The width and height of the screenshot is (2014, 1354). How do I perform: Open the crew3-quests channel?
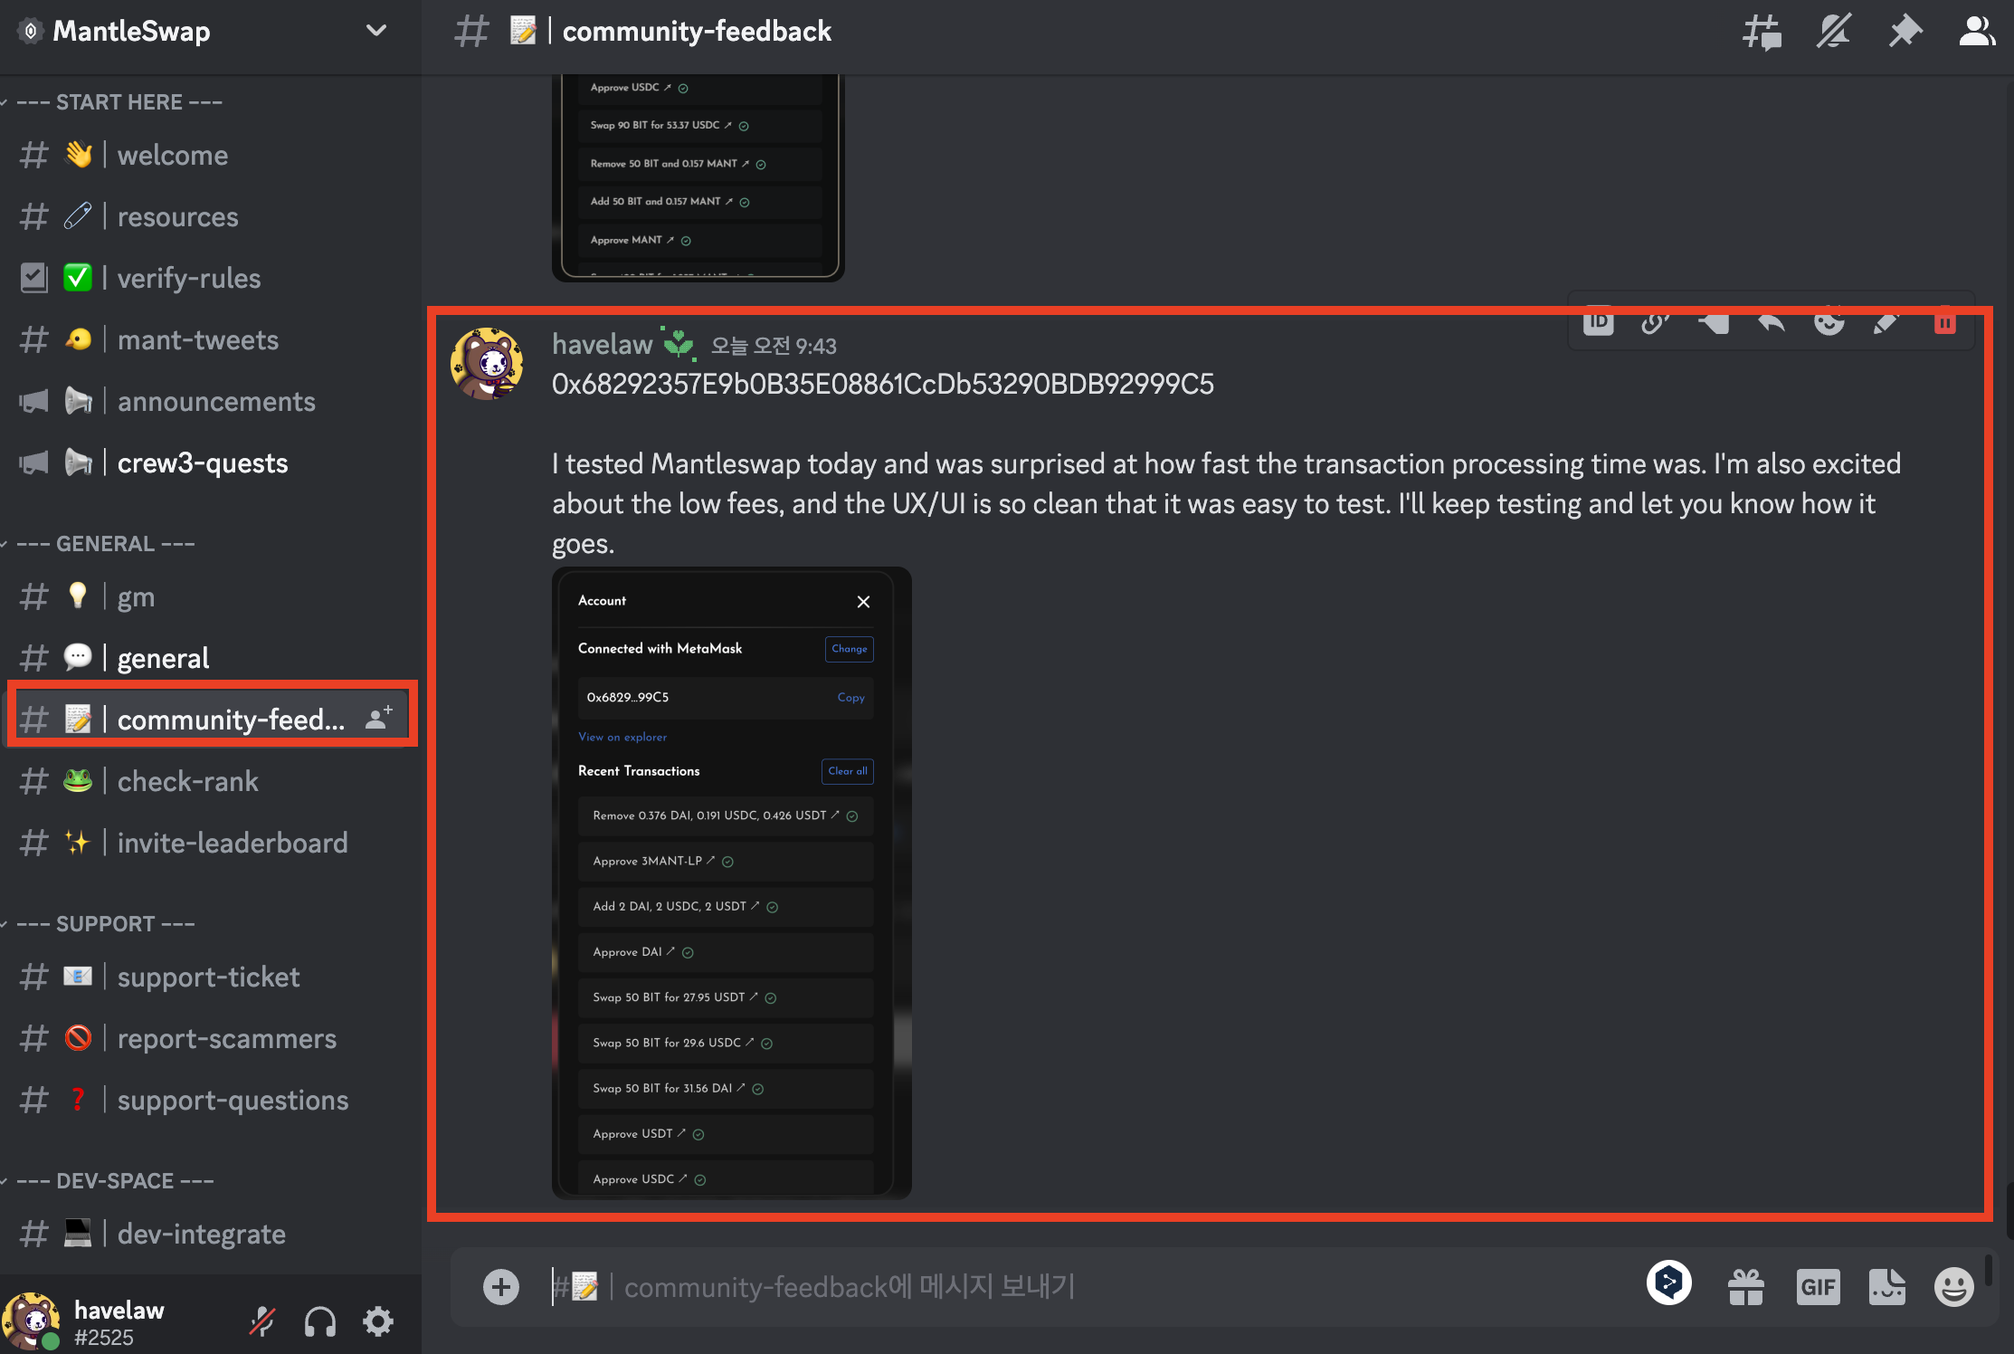pos(210,462)
